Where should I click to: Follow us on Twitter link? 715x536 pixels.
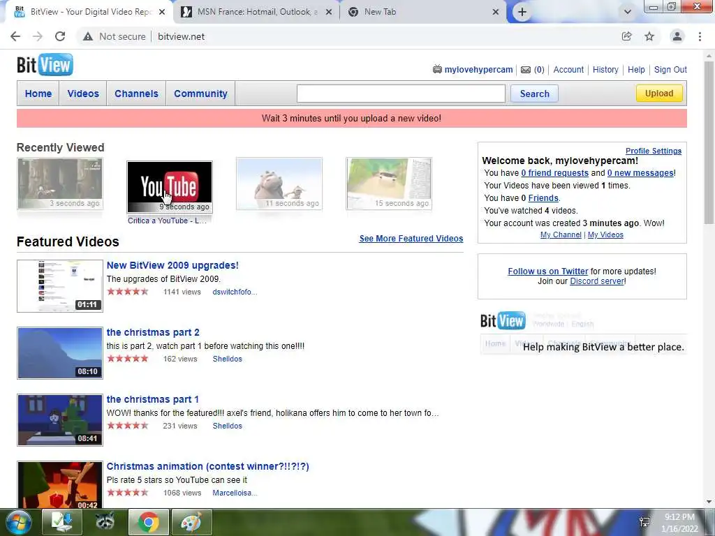click(548, 271)
